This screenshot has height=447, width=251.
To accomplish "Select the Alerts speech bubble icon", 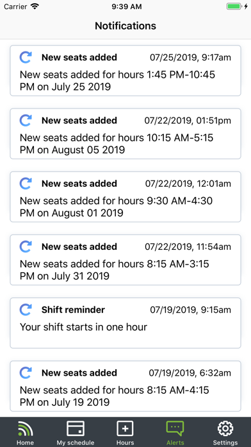I will (175, 428).
